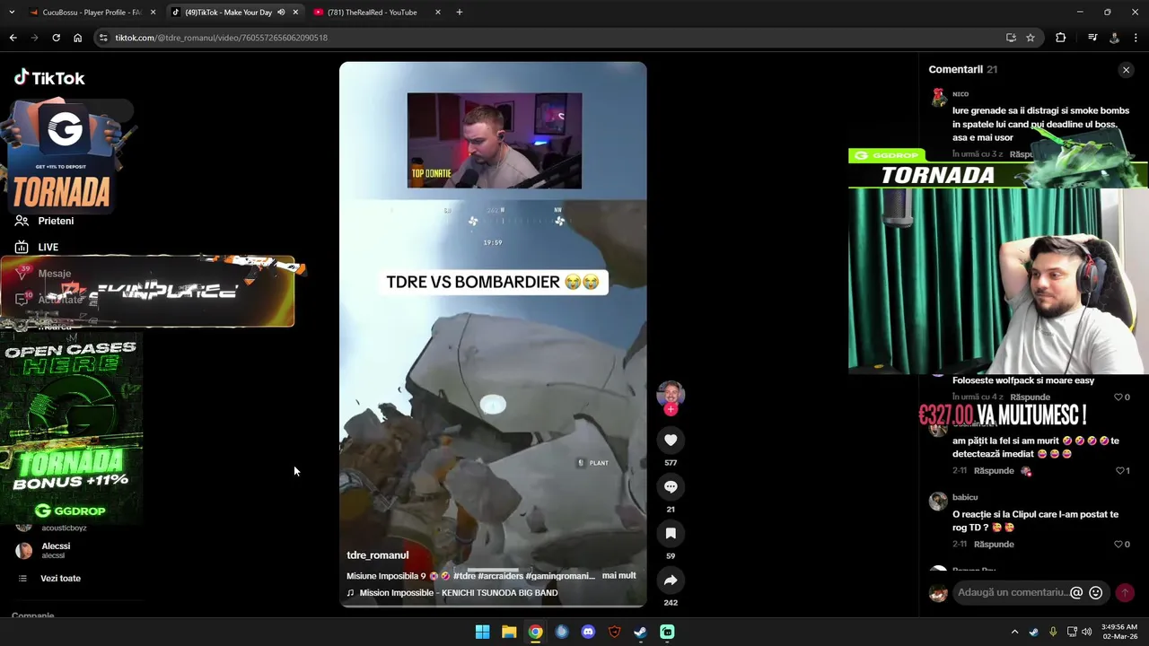Open the emoji picker in comment box
This screenshot has width=1149, height=646.
(1095, 592)
